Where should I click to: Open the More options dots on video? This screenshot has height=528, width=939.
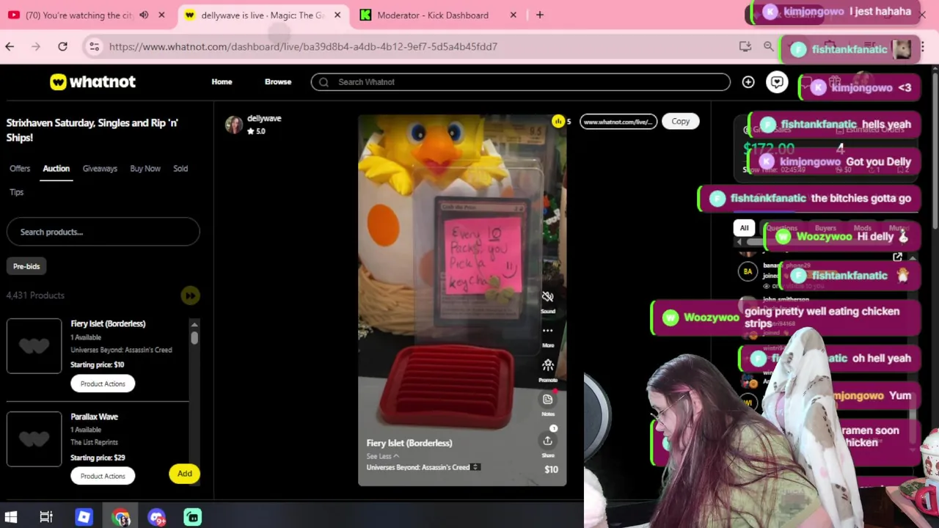tap(547, 331)
